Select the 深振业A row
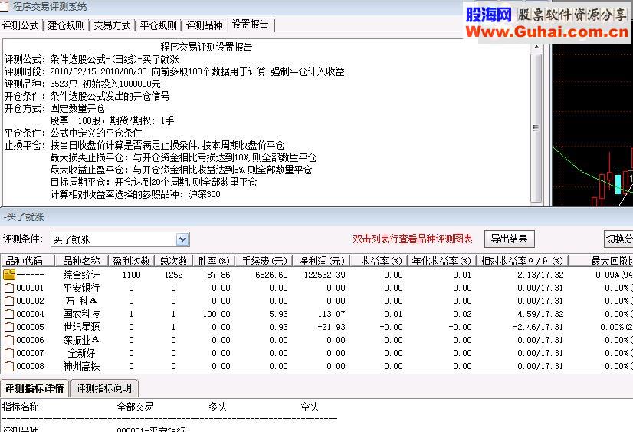This screenshot has width=633, height=432. (316, 340)
